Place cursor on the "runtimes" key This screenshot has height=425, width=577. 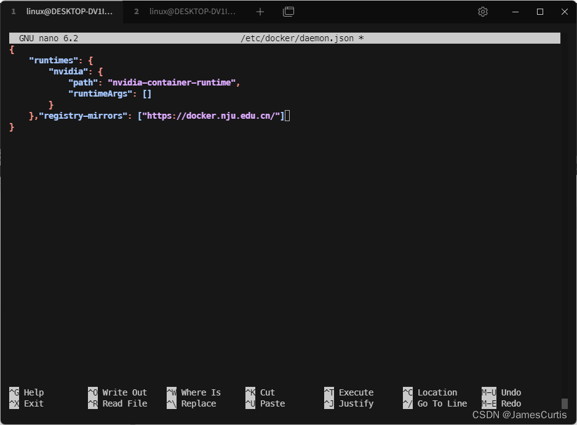pos(54,60)
